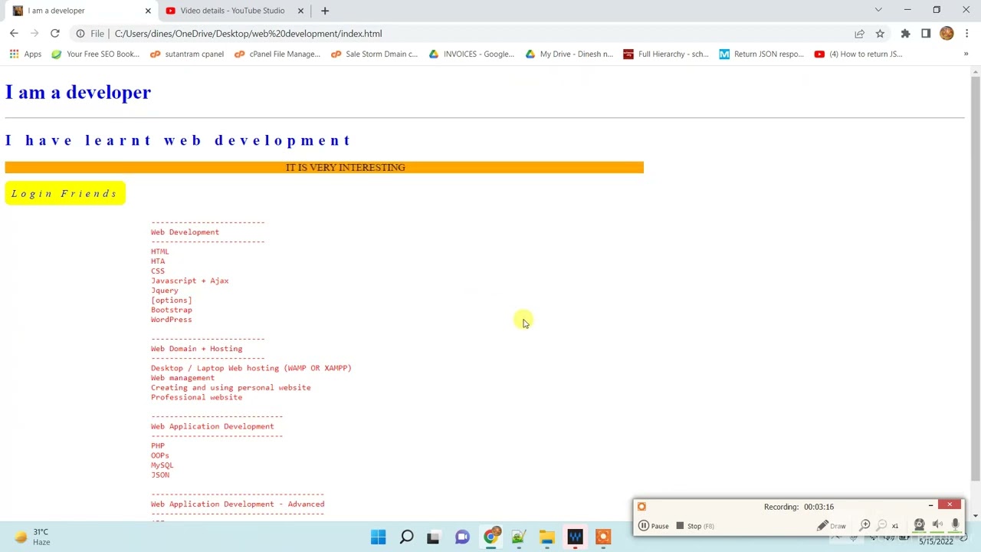The width and height of the screenshot is (981, 552).
Task: Toggle the microphone in the recorder
Action: click(955, 525)
